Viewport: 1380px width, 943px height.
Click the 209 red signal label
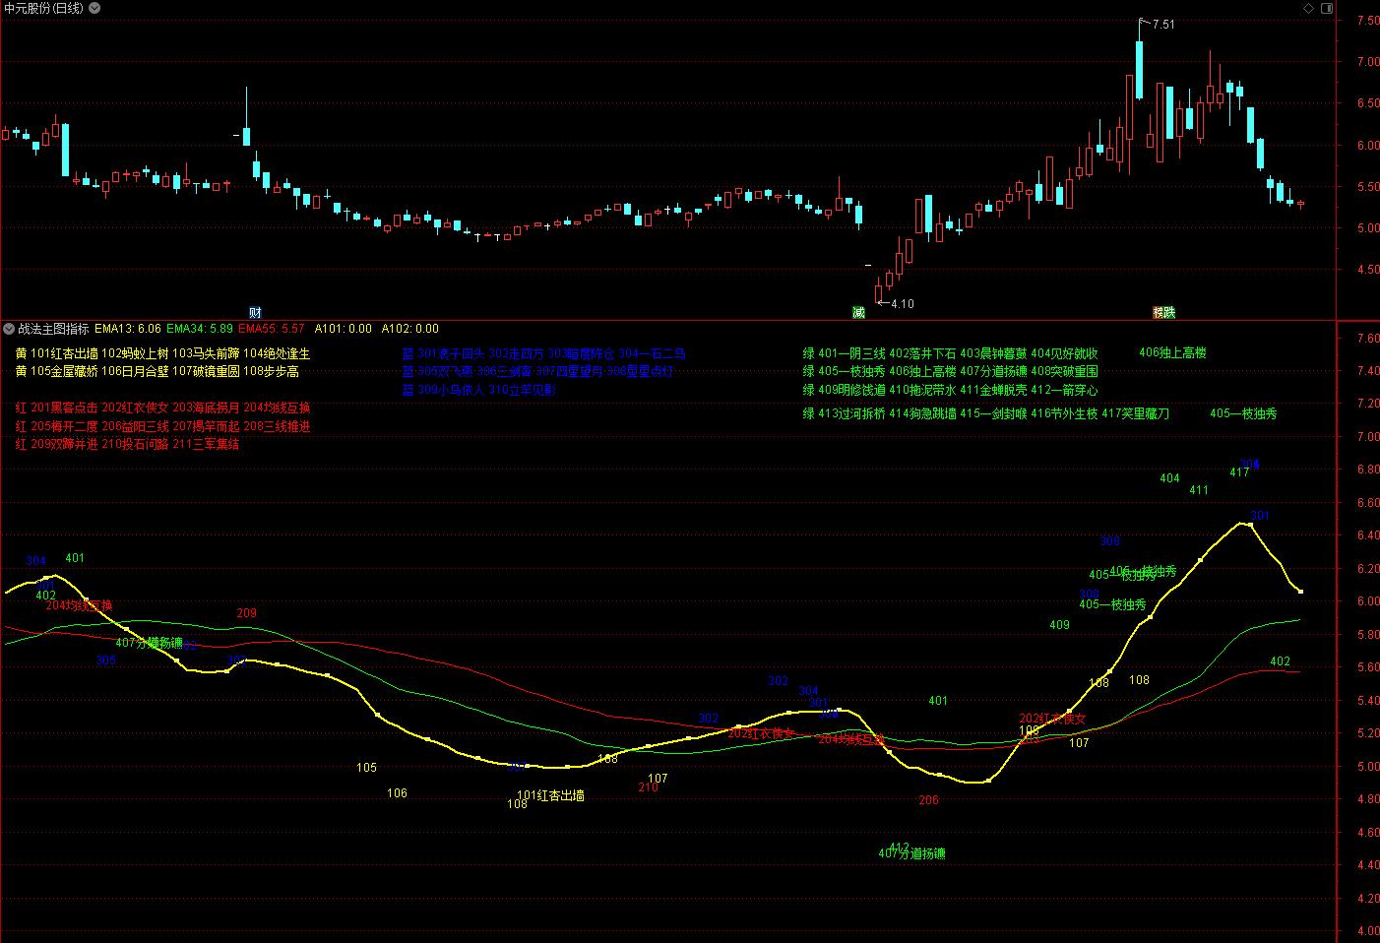click(x=246, y=613)
